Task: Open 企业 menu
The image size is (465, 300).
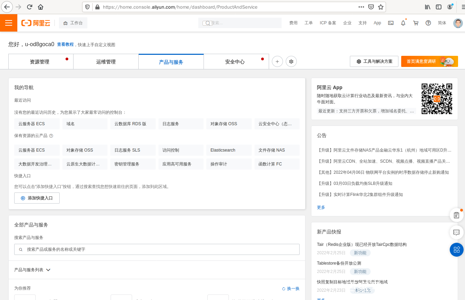Action: click(x=347, y=23)
